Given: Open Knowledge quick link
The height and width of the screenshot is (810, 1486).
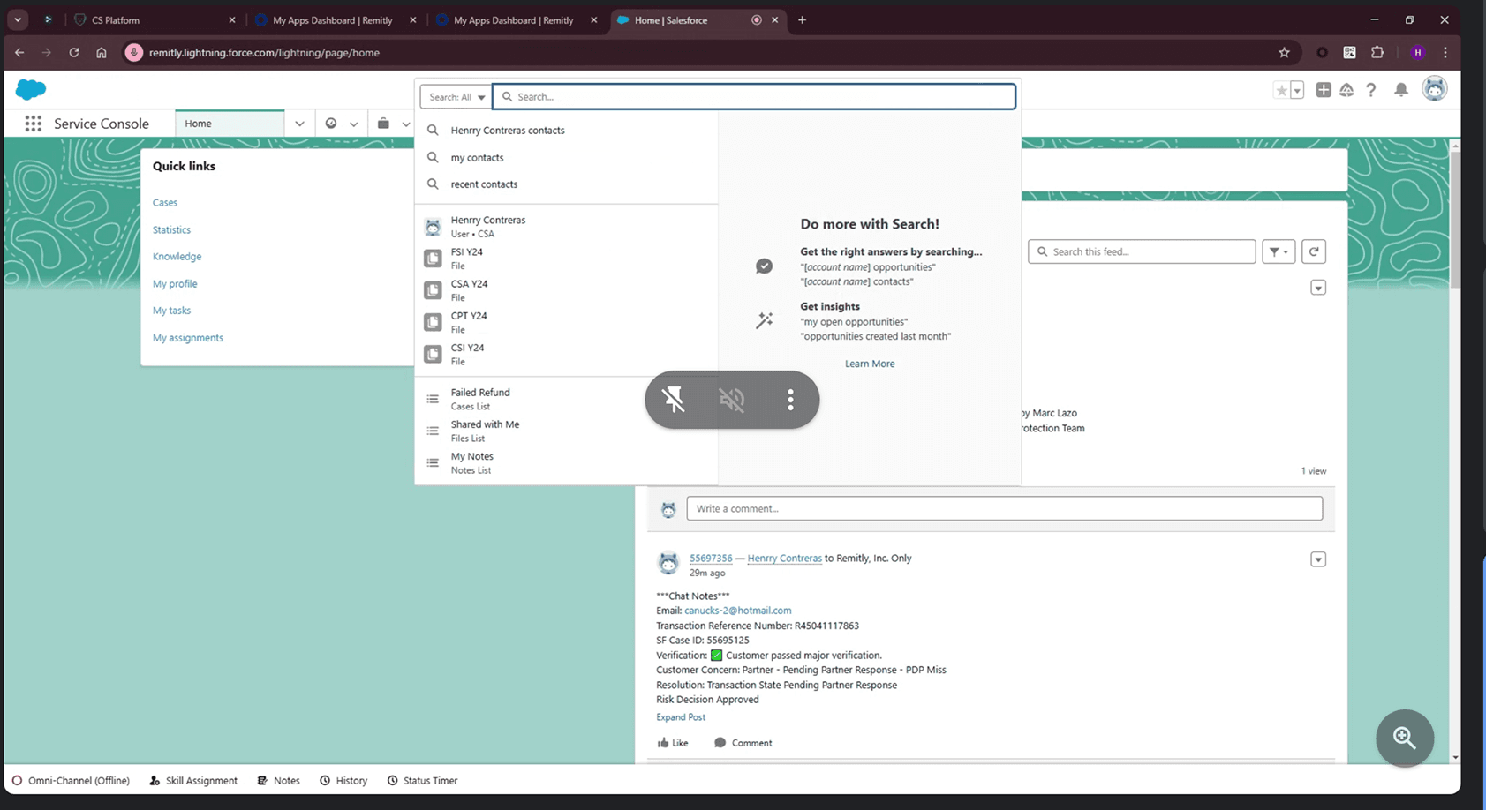Looking at the screenshot, I should click(177, 257).
